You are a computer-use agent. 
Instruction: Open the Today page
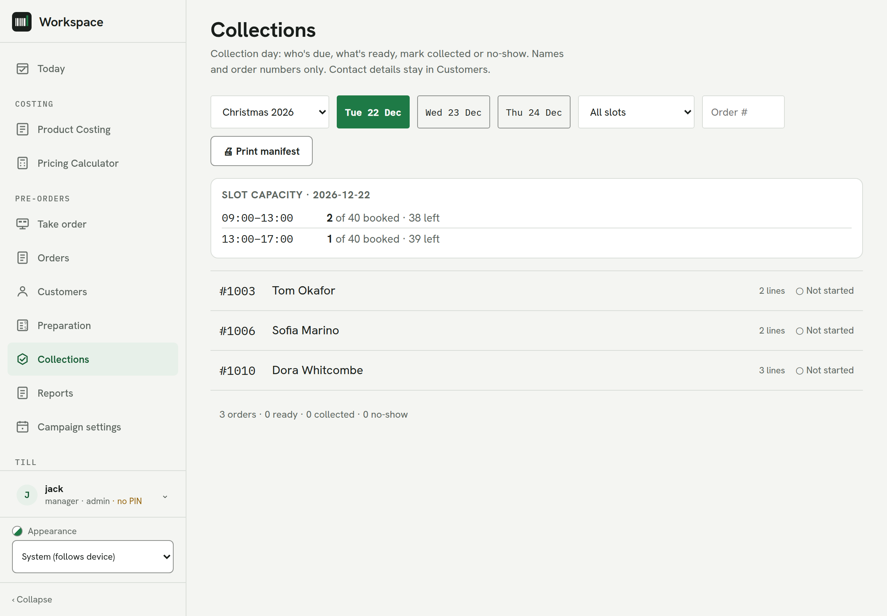(93, 69)
